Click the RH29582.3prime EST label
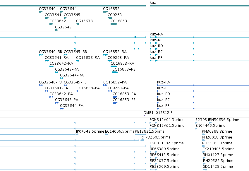This screenshot has height=171, width=249. [218, 161]
